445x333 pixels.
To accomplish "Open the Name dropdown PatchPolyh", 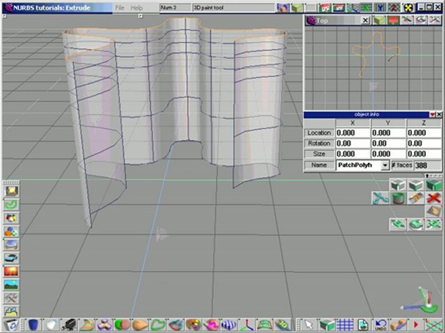I will point(385,166).
